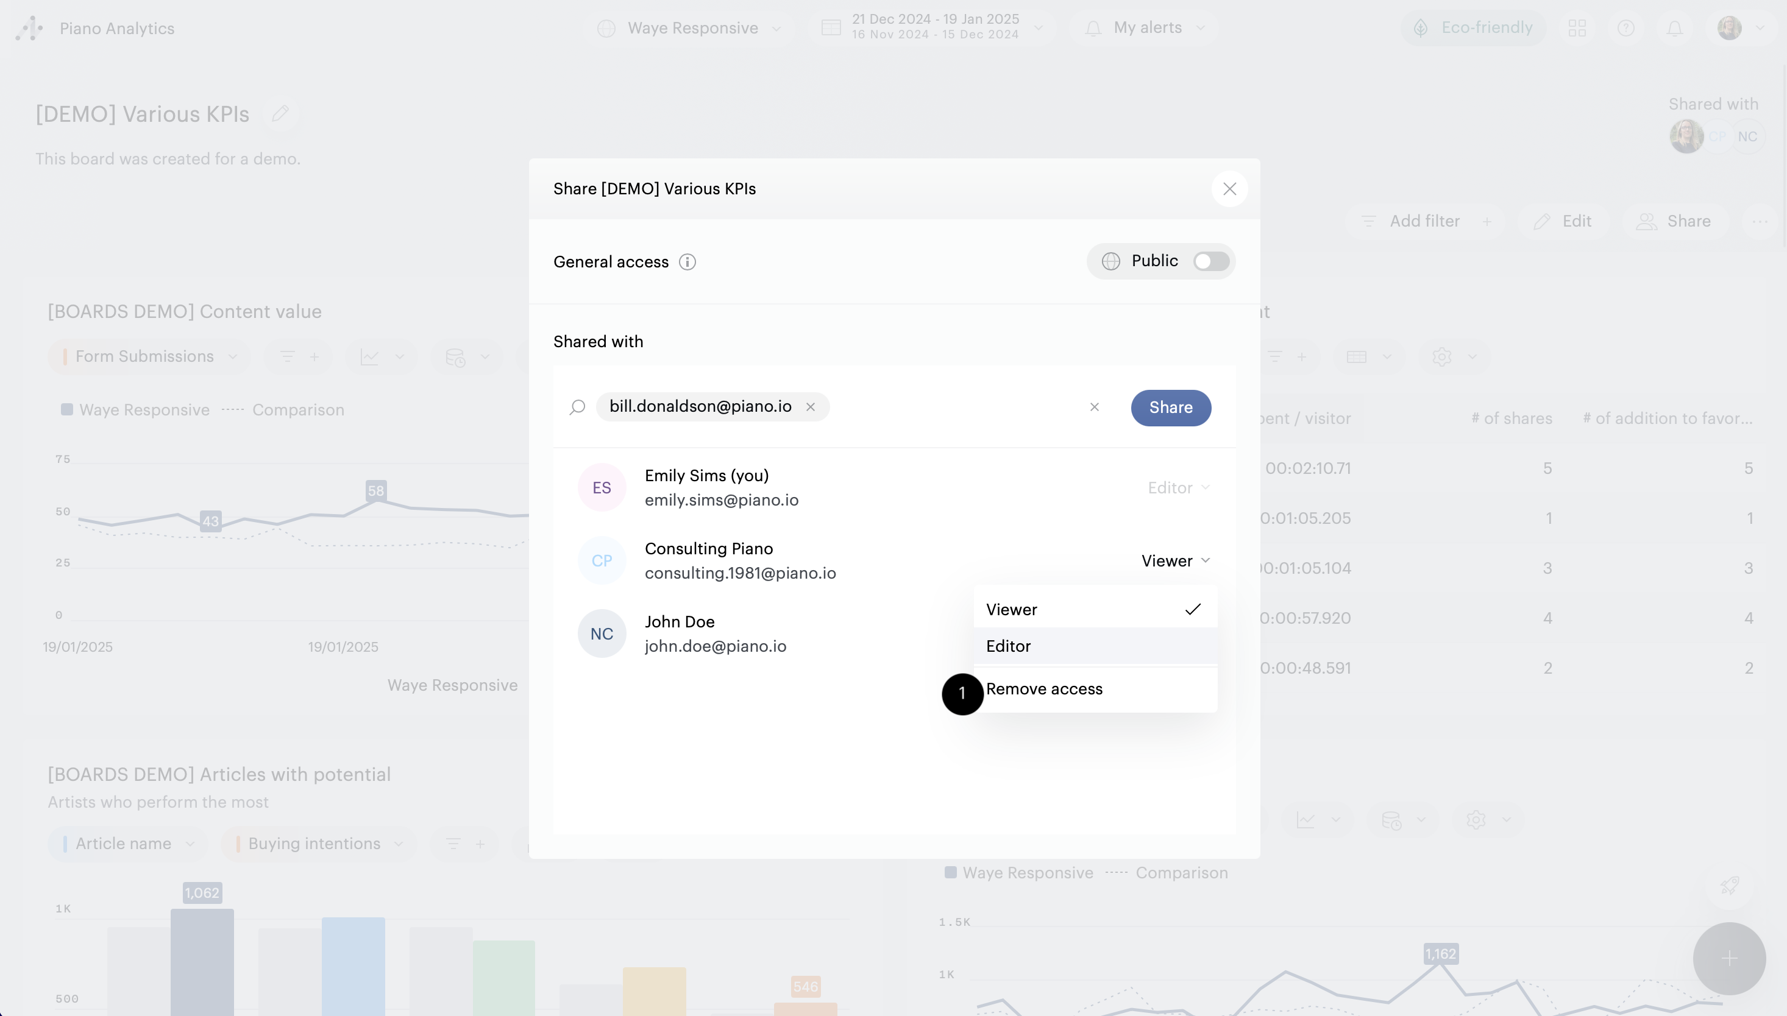The image size is (1787, 1016).
Task: Click inside the share email input field
Action: [956, 407]
